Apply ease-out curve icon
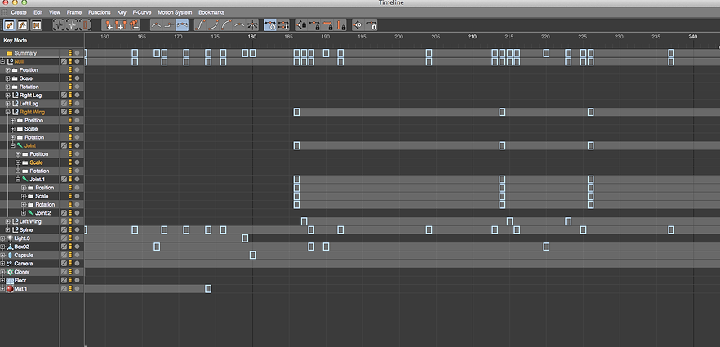Screen dimensions: 720x347 click(226, 24)
